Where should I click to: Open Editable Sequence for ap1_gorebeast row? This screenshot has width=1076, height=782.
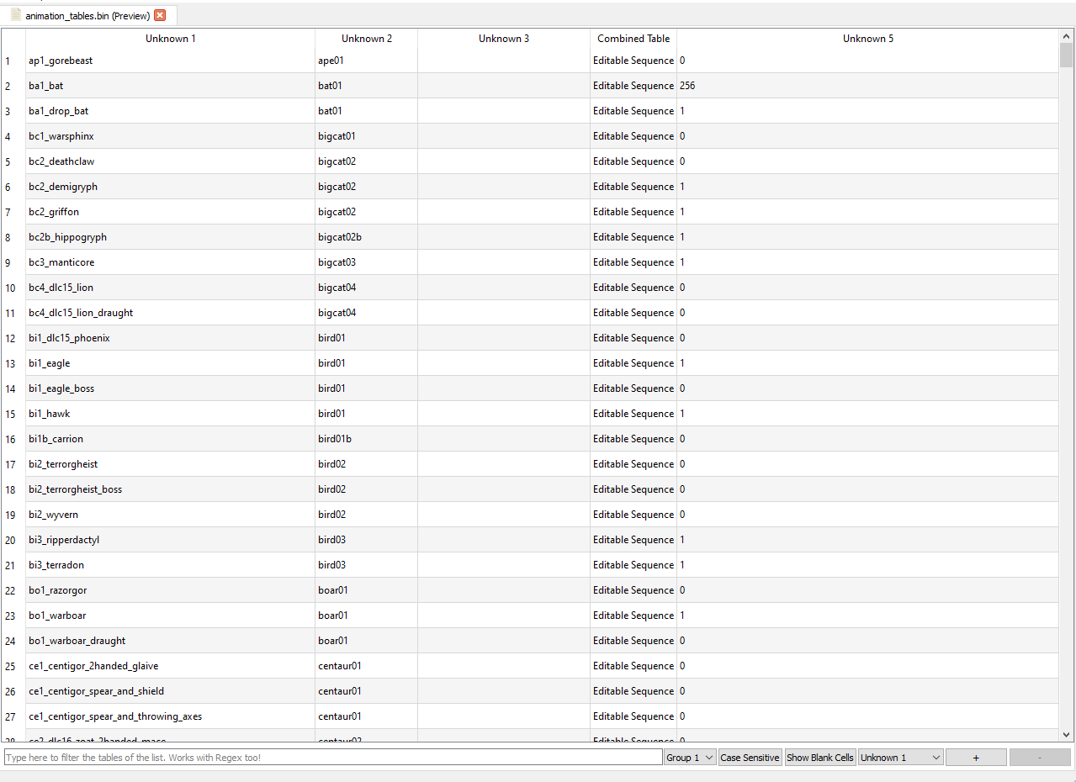click(633, 61)
